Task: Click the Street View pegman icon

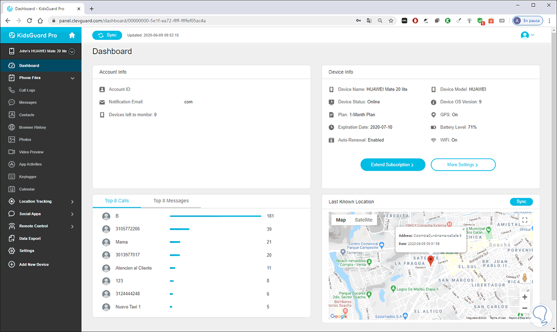Action: click(525, 278)
